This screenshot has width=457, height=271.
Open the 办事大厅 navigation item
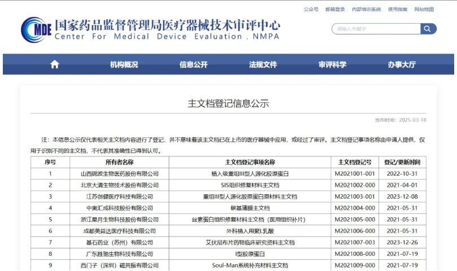(402, 64)
